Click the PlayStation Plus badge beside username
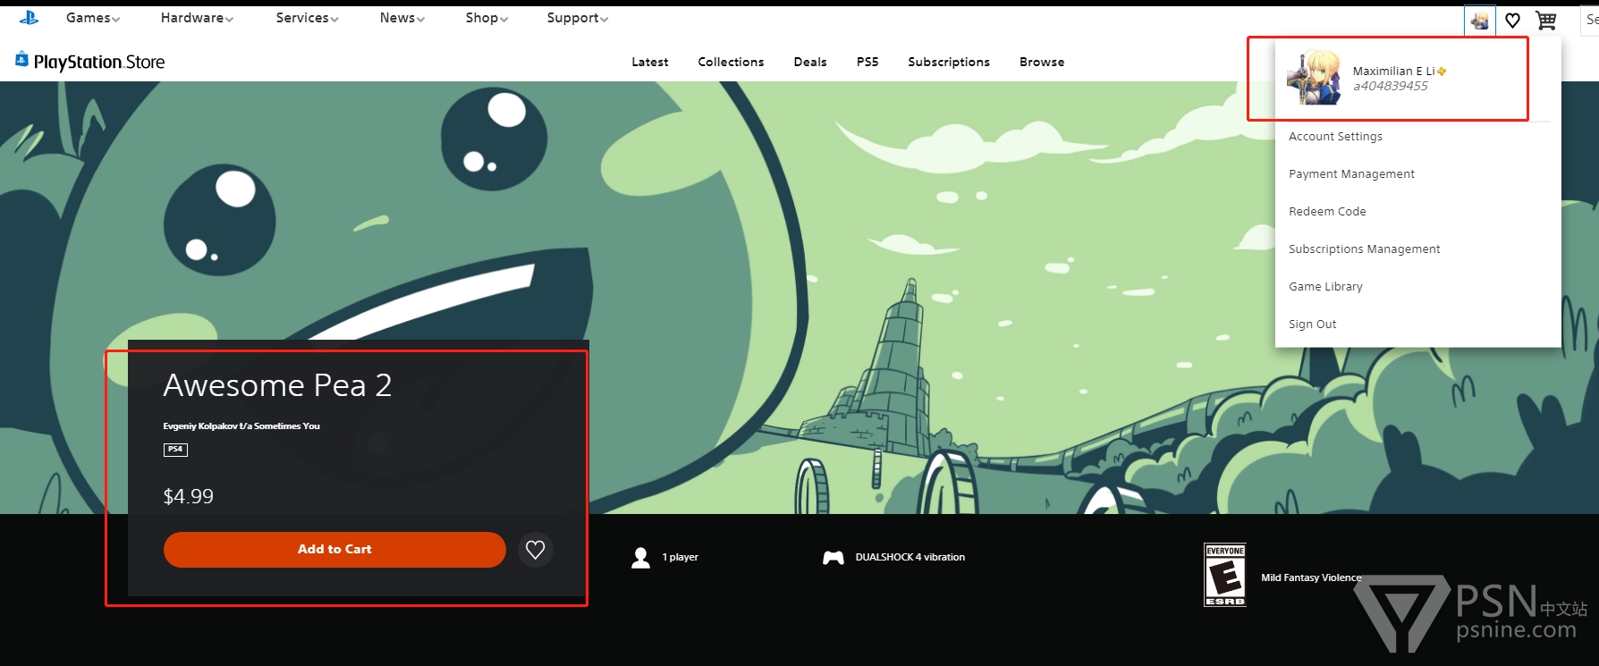 point(1442,72)
